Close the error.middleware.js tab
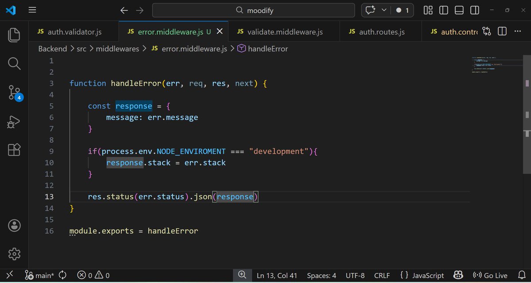The height and width of the screenshot is (283, 531). [220, 31]
